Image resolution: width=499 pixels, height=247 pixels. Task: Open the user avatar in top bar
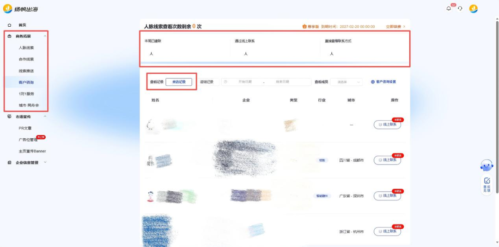474,9
